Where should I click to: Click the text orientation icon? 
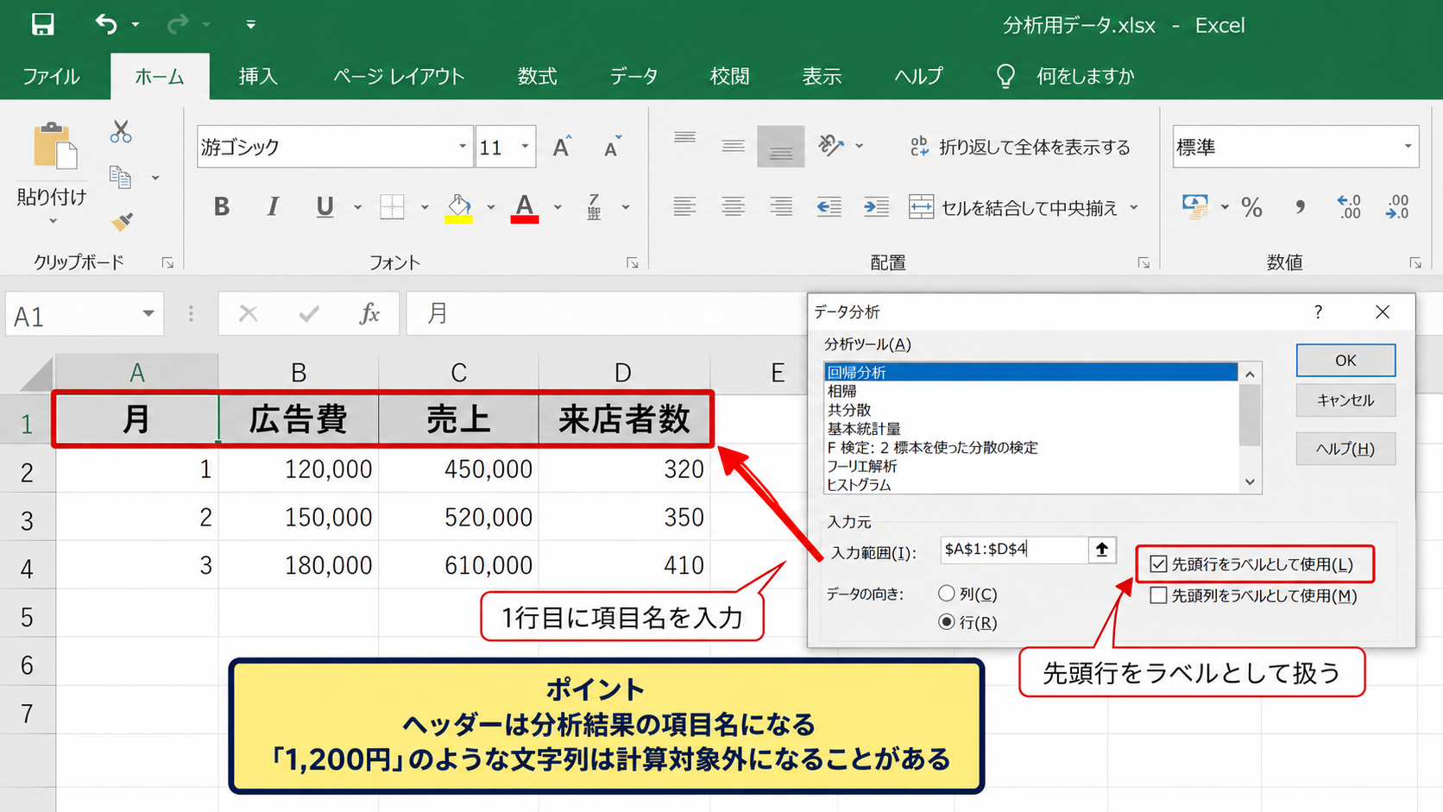tap(831, 145)
